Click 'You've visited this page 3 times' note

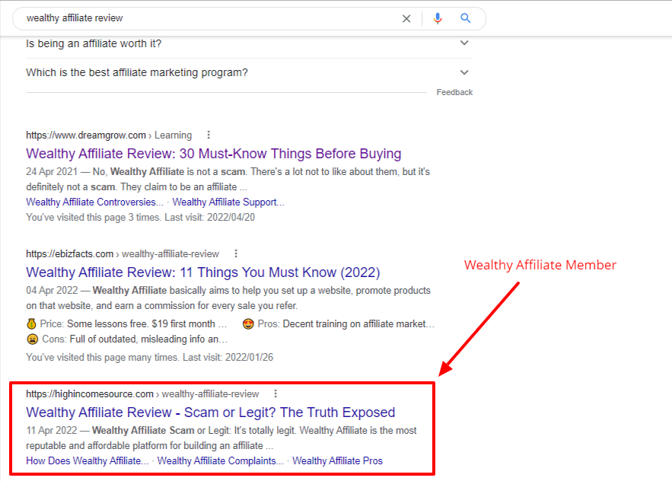(x=140, y=218)
